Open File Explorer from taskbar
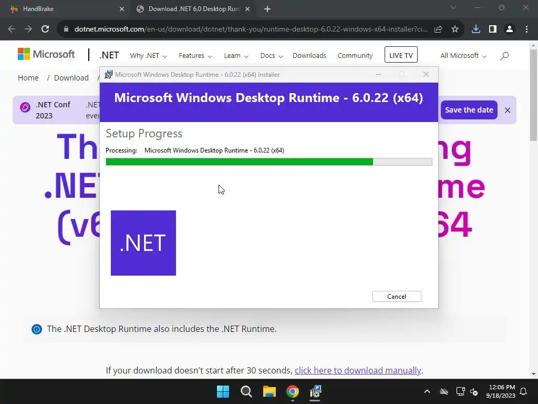 (270, 391)
